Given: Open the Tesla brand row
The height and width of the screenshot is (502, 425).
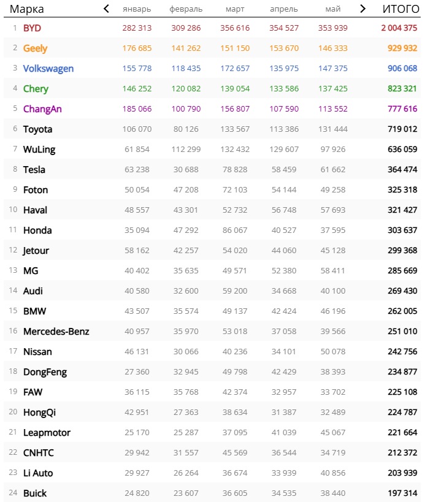Looking at the screenshot, I should [x=212, y=169].
